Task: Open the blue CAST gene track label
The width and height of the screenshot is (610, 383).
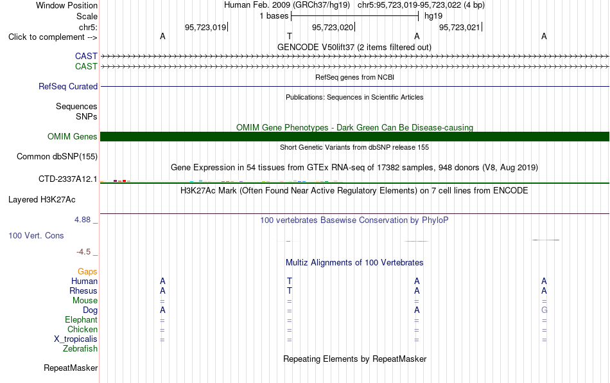Action: [86, 56]
